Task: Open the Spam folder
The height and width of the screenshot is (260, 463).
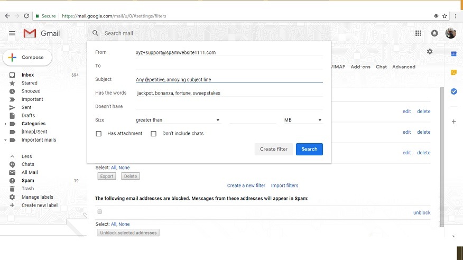Action: click(28, 181)
